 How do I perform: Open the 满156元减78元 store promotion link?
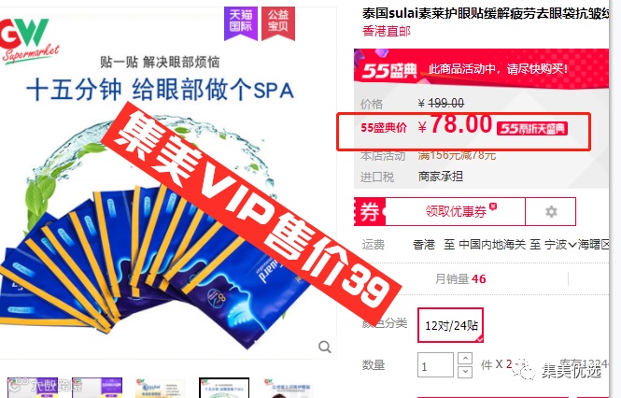tap(457, 155)
